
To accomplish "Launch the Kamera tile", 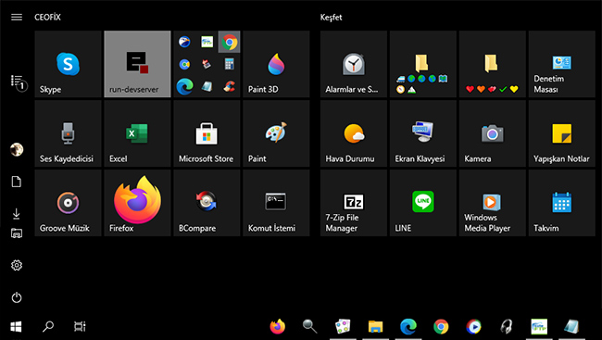I will [x=493, y=133].
